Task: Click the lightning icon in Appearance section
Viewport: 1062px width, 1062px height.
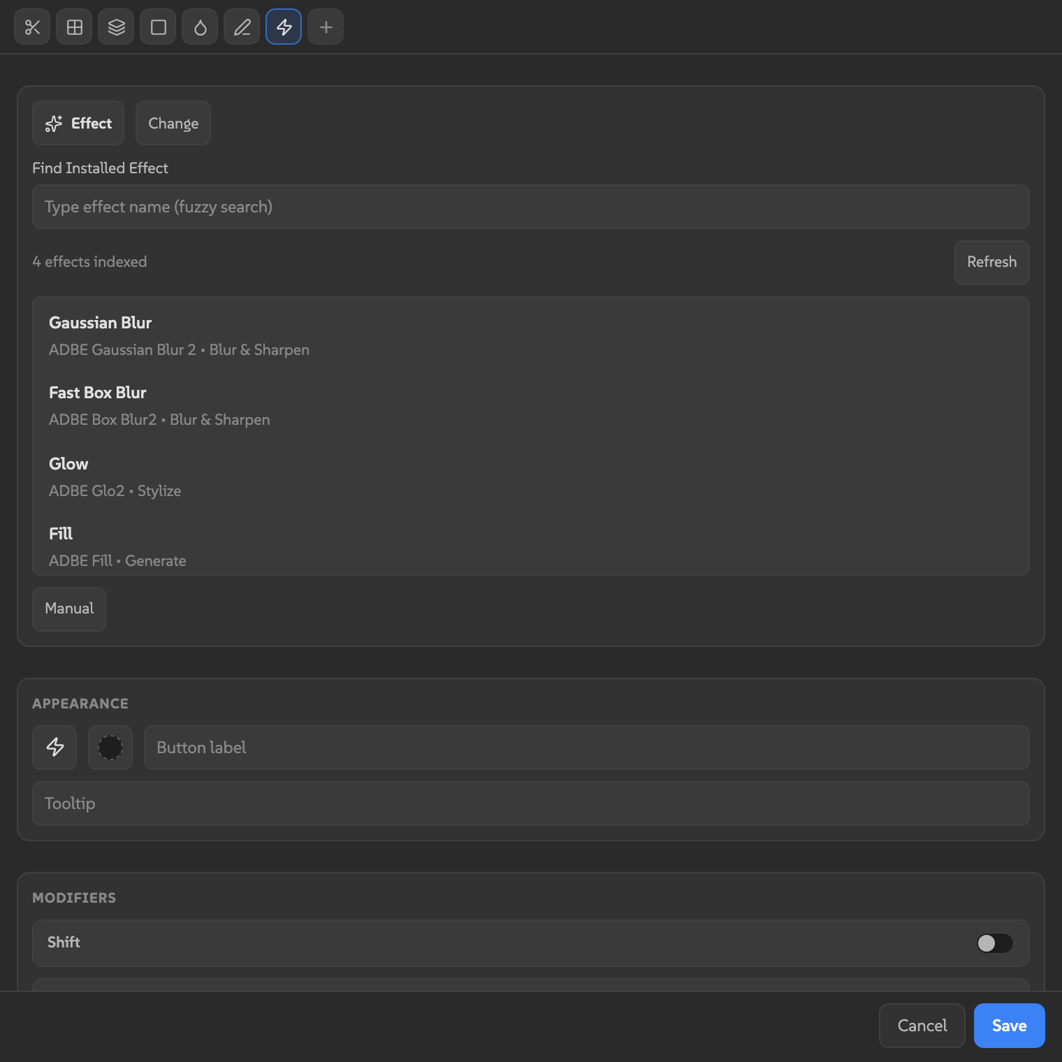Action: (x=54, y=748)
